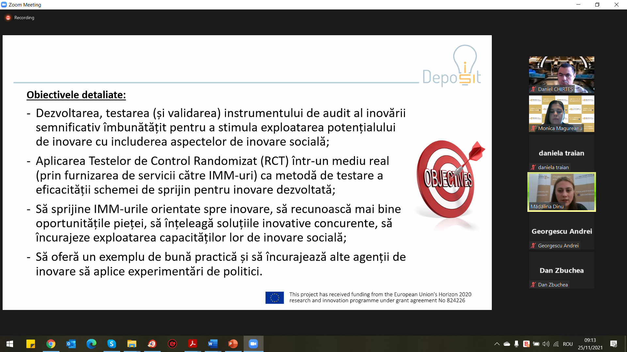Click the Deposit logo on the slide
This screenshot has height=352, width=627.
pos(452,66)
